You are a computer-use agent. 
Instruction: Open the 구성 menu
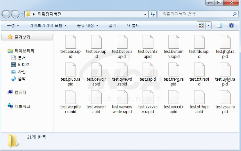coord(13,25)
